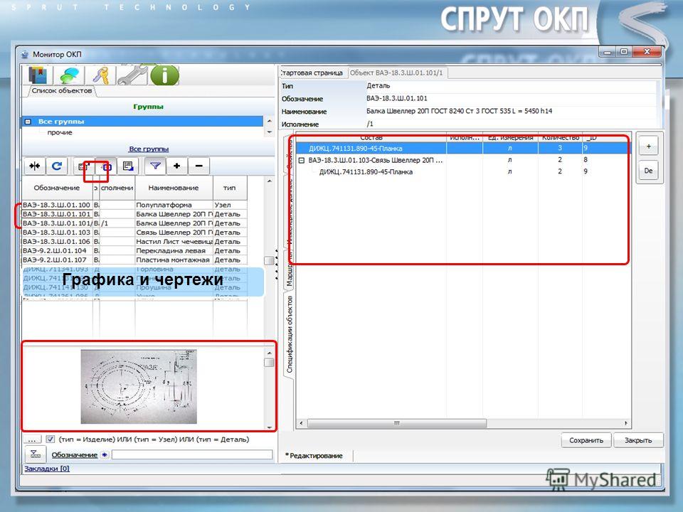Screen dimensions: 683x512
Task: Click the blue asterisk icon next to Обозначение
Action: (105, 454)
